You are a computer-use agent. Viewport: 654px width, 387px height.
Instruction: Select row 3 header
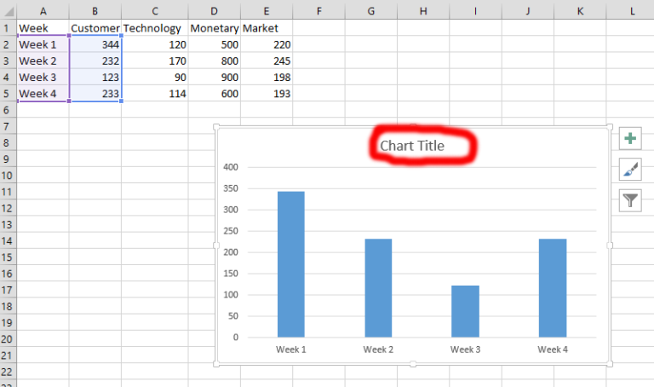tap(8, 61)
